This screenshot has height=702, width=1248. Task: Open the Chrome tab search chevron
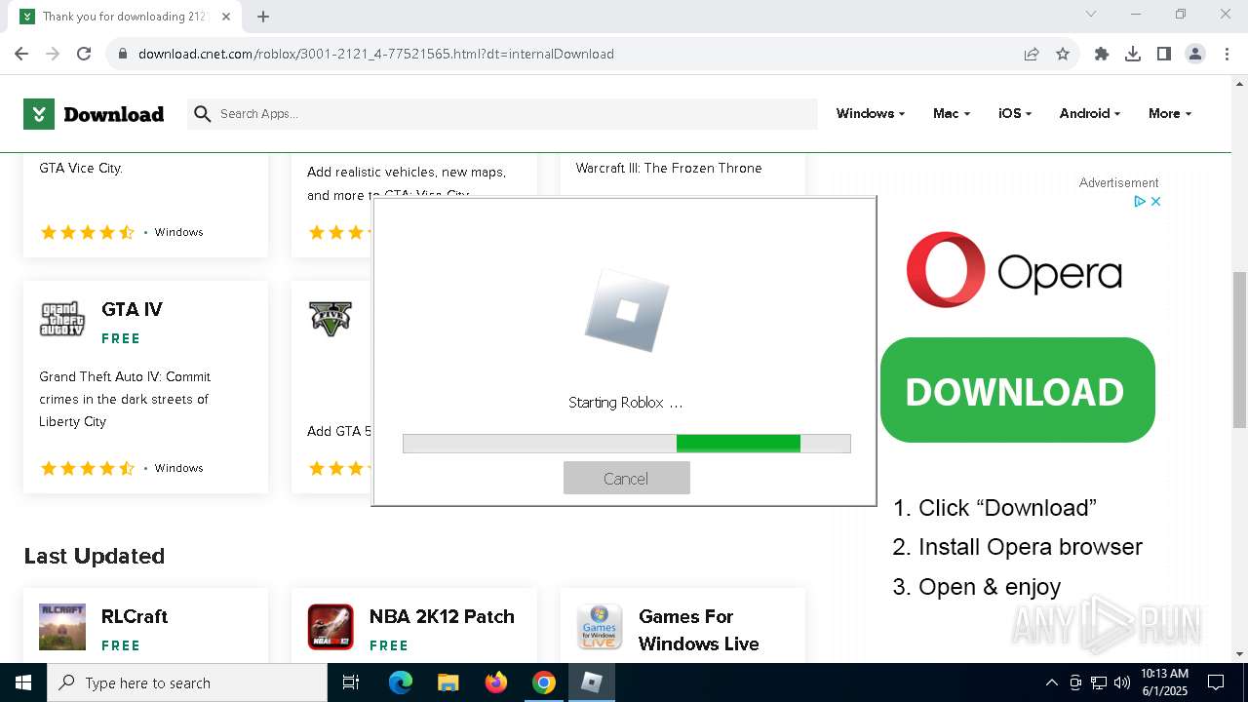tap(1091, 14)
